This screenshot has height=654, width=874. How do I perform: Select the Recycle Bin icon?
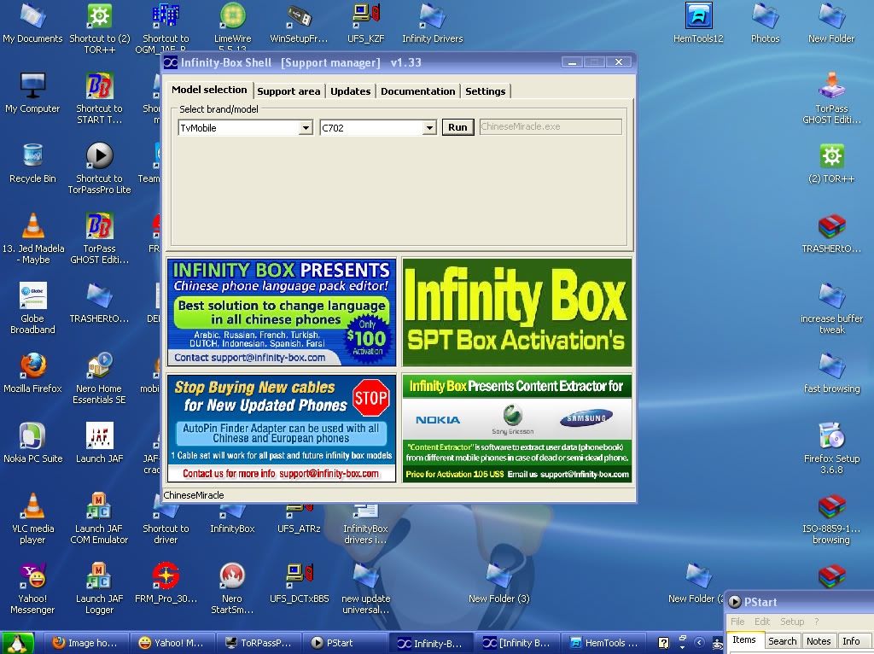(32, 163)
